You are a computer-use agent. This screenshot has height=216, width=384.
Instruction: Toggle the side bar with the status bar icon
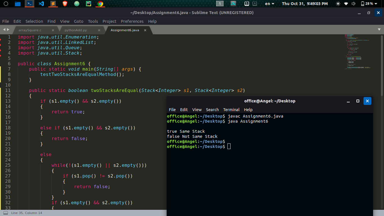pyautogui.click(x=6, y=213)
